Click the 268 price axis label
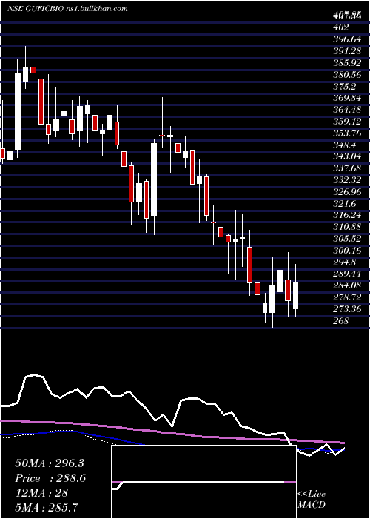Viewport: 370px width, 519px height. point(341,321)
